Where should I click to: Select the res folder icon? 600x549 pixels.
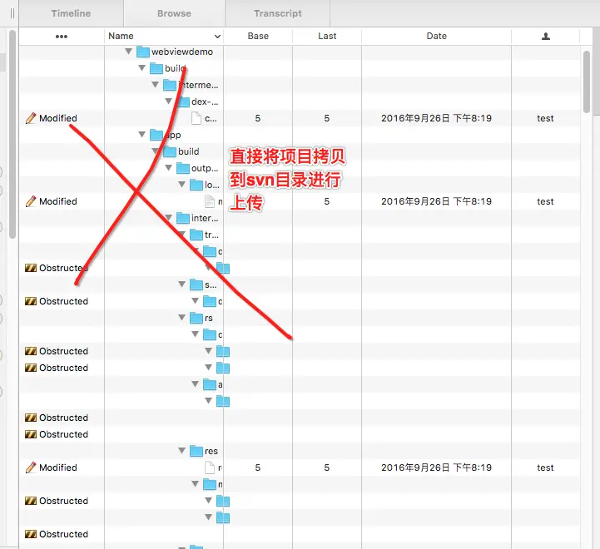pos(196,451)
